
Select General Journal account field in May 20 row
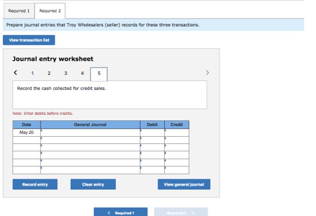[x=90, y=132]
